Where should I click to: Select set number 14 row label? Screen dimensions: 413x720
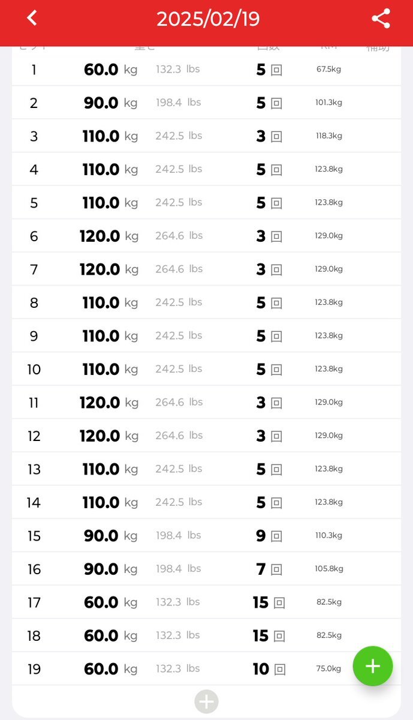pos(34,503)
